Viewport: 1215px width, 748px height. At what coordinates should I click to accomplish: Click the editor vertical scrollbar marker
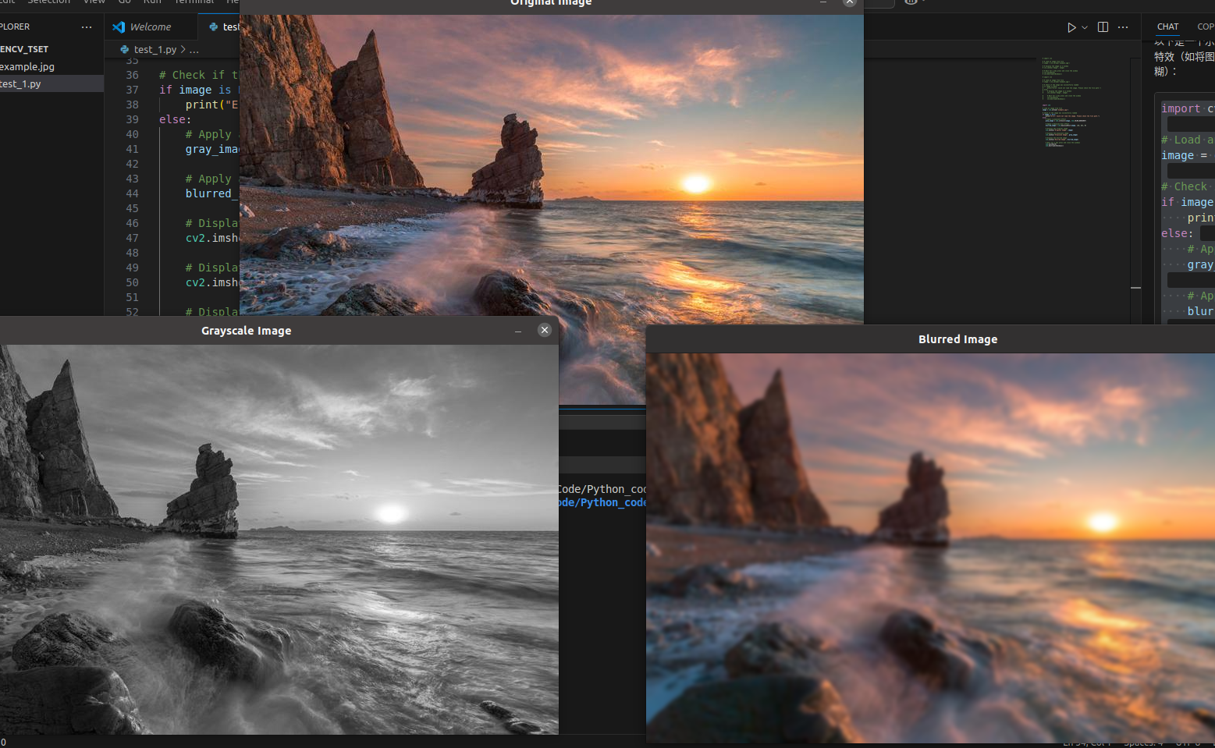click(1136, 288)
